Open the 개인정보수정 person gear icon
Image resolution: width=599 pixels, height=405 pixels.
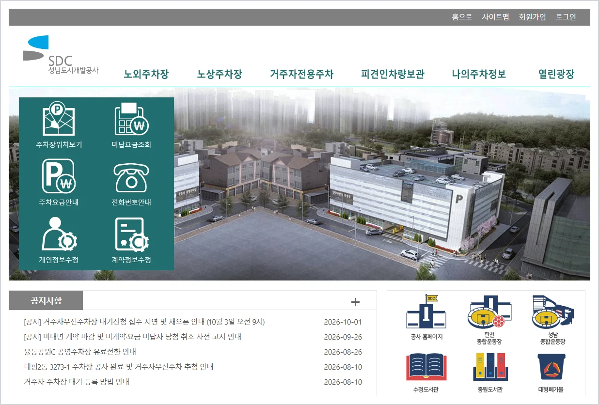coord(59,234)
